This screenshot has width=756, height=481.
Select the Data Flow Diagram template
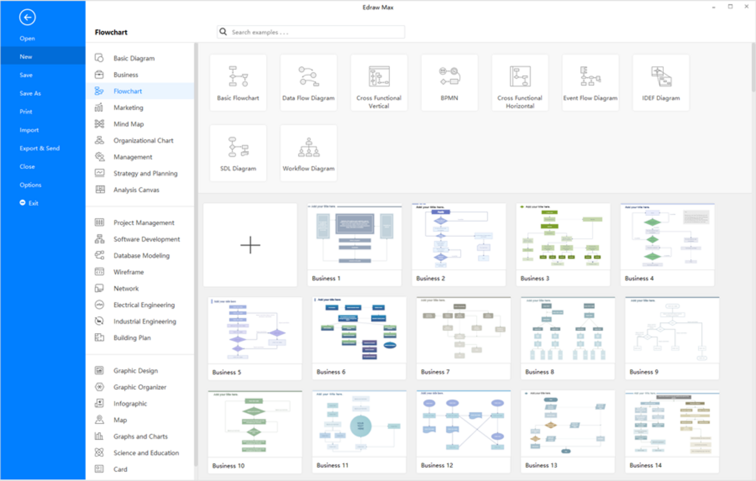pyautogui.click(x=308, y=82)
